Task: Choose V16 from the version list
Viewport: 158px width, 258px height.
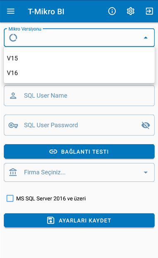Action: point(79,73)
